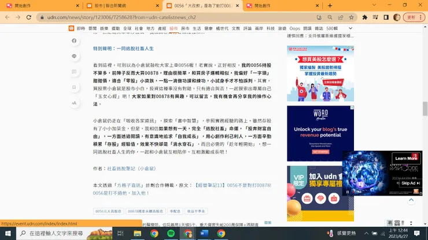Open the Chrome extensions puzzle icon
Viewport: 428px width, 240px height.
365,17
